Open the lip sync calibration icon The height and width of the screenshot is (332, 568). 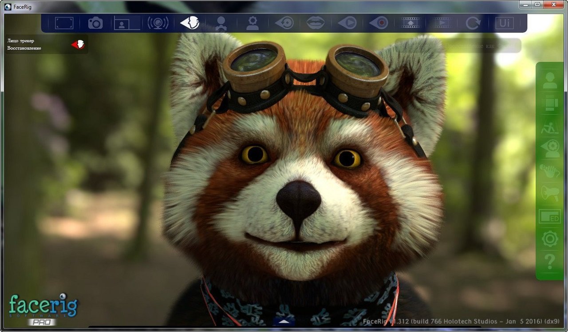tap(315, 23)
